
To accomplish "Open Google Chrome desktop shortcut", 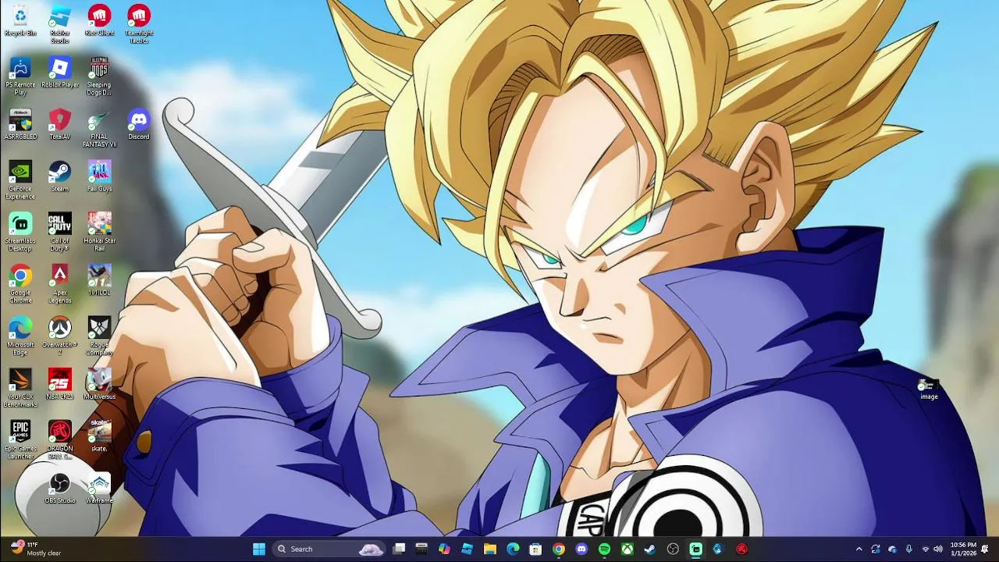I will pos(20,284).
